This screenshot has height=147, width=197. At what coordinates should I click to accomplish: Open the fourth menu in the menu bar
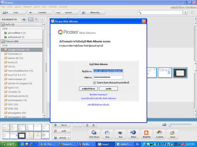pos(27,7)
